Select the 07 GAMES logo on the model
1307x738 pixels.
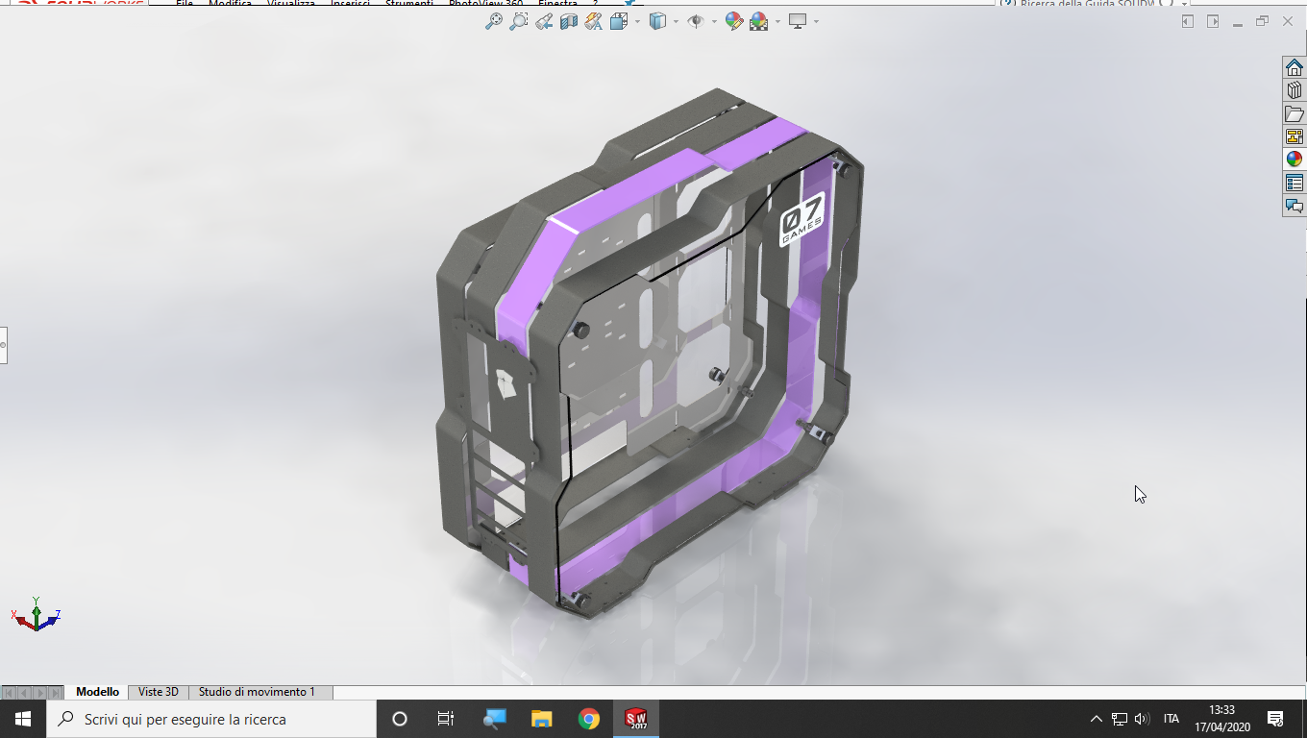click(801, 219)
